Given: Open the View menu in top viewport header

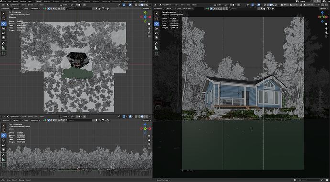Looking at the screenshot, I should [24, 5].
